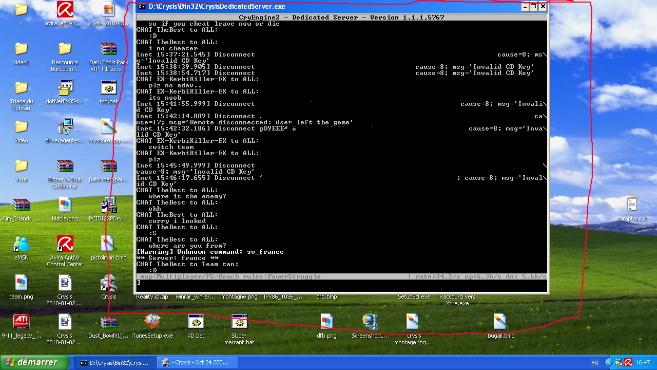Select Dark Tools Pack VIP archive icon
This screenshot has height=370, width=657.
[108, 49]
